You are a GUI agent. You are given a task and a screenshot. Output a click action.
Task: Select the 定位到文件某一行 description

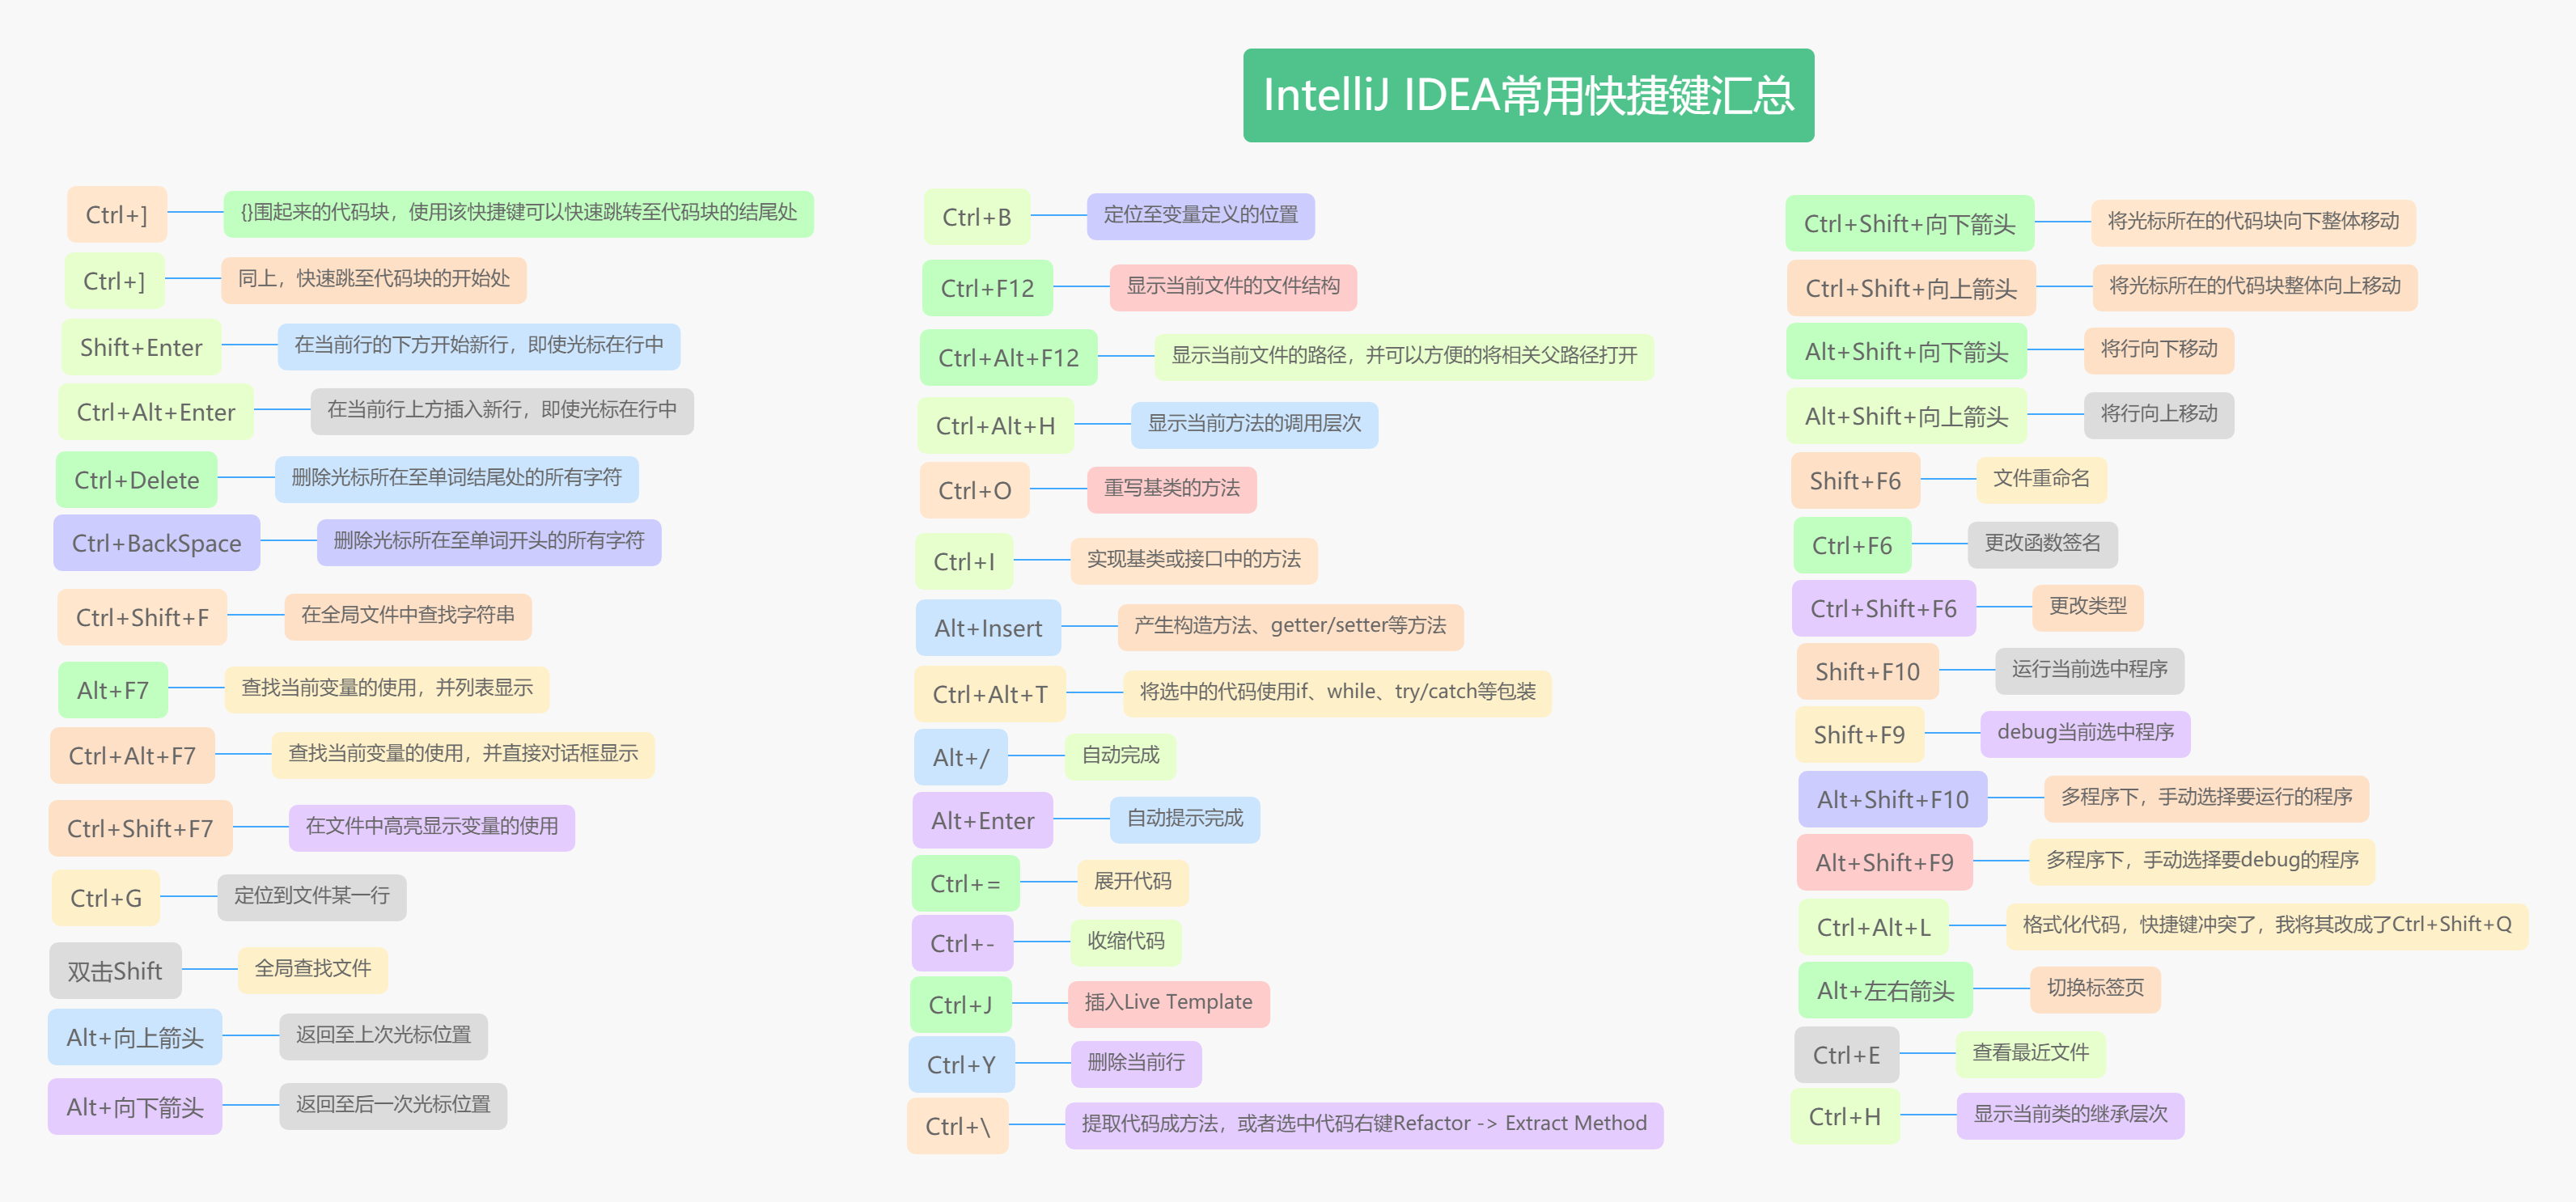pos(312,896)
